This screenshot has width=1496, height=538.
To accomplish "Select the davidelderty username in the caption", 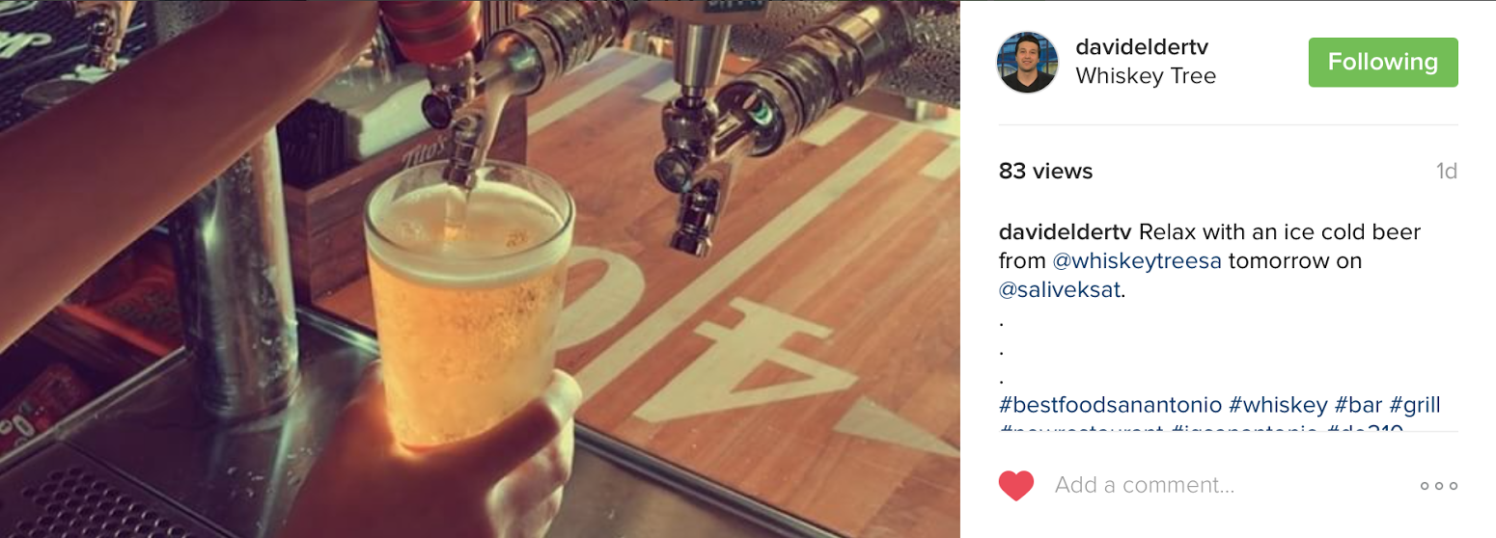I will [1066, 232].
